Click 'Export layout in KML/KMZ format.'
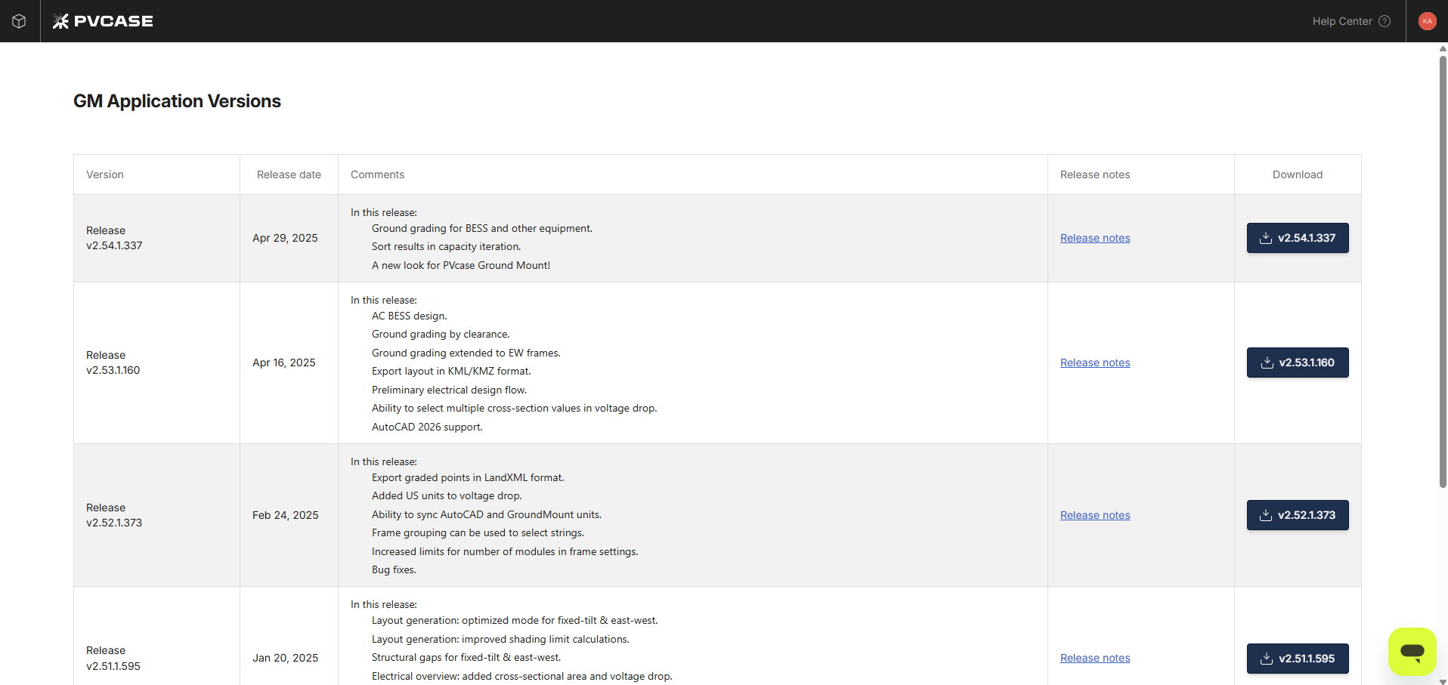The image size is (1448, 685). 451,371
